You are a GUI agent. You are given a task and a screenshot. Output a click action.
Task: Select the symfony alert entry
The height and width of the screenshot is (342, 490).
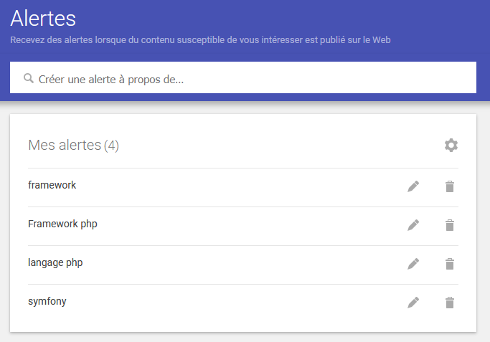[x=47, y=301]
